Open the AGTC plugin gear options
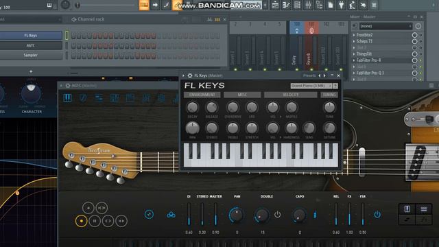 [68, 85]
